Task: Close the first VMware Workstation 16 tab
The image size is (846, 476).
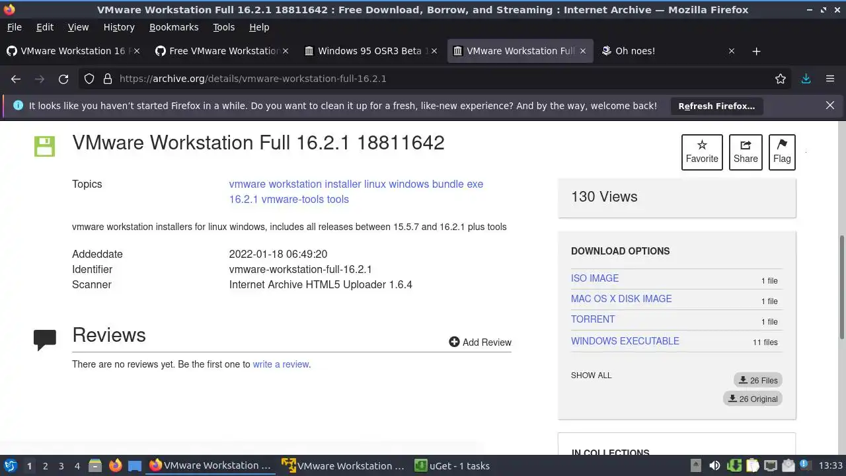Action: coord(137,51)
